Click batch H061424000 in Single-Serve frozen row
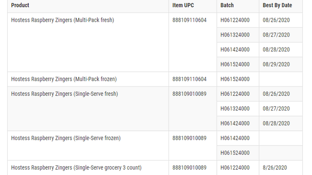The image size is (312, 175). tap(235, 138)
